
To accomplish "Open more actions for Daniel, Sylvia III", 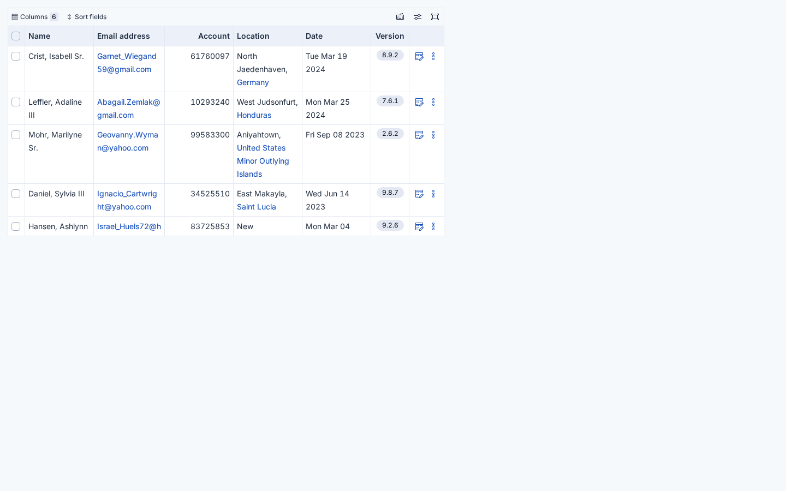I will click(x=433, y=194).
